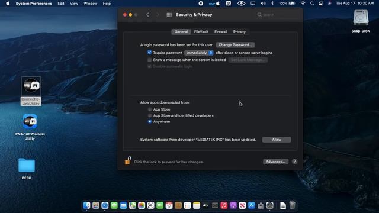Open the date and time in menu bar

pyautogui.click(x=355, y=4)
